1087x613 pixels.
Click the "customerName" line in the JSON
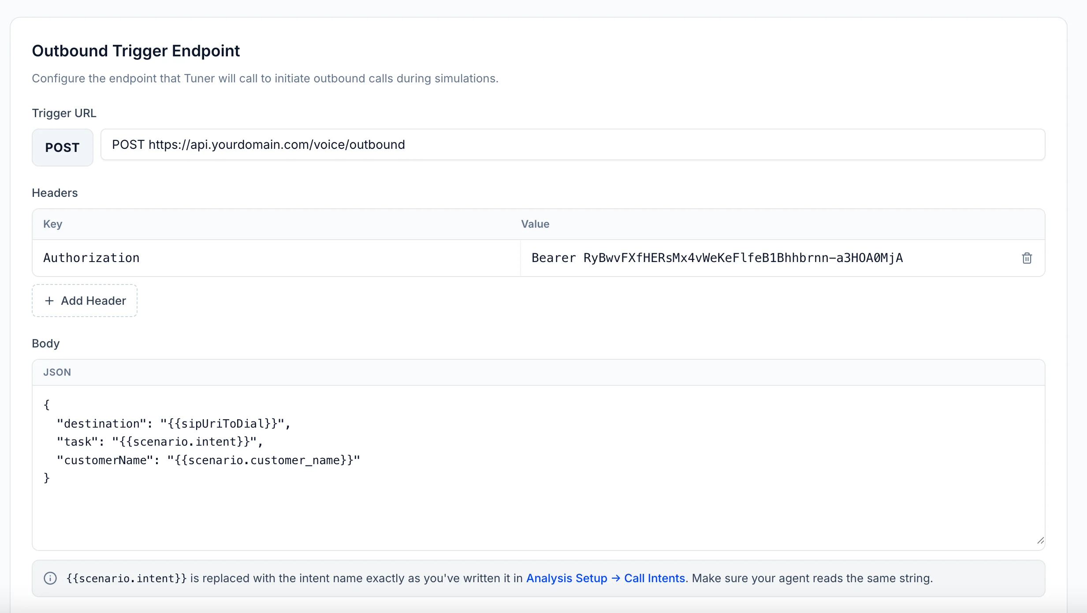[x=208, y=460]
